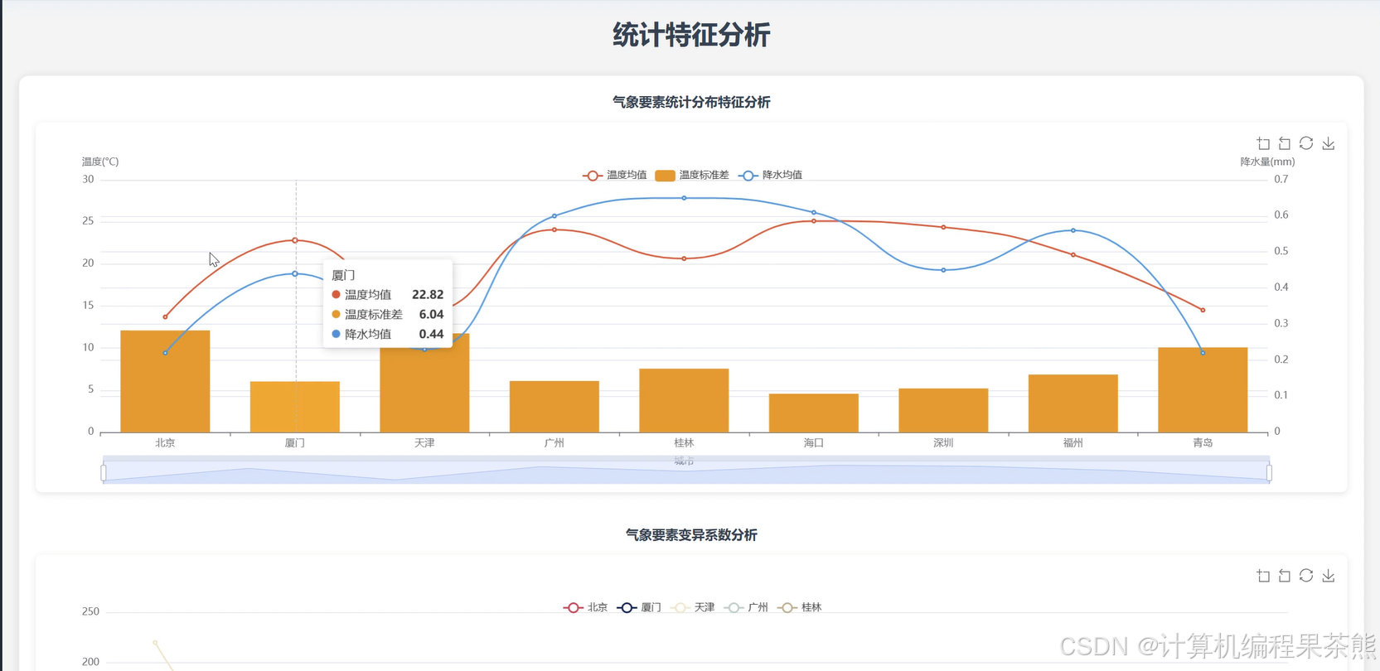Click 北京 point on red temperature line
The image size is (1380, 671).
pyautogui.click(x=165, y=316)
